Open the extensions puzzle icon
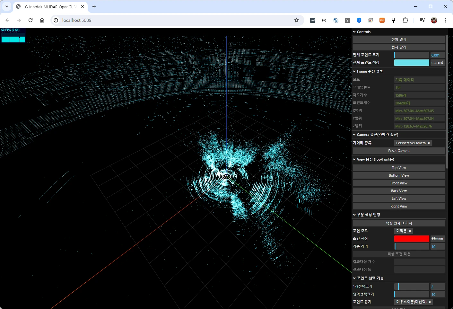 click(405, 20)
